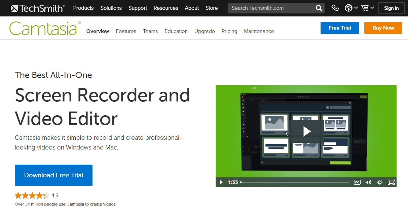Viewport: 408px width, 215px height.
Task: Click the 4.3 rating number
Action: 55,196
